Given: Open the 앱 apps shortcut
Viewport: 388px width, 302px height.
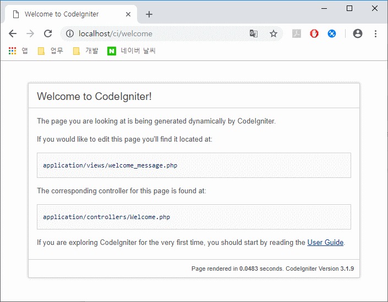Looking at the screenshot, I should pyautogui.click(x=18, y=51).
